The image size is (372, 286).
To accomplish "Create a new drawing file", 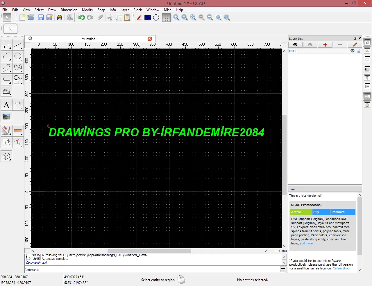I will tap(22, 17).
